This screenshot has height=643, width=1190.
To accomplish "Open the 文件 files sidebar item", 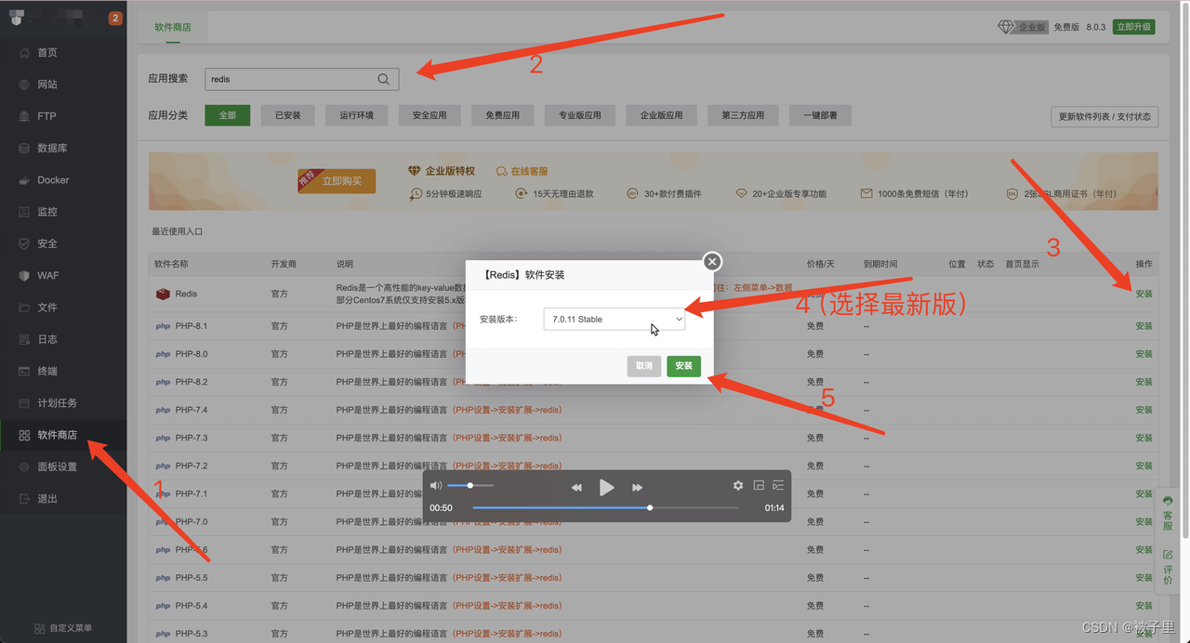I will tap(46, 308).
